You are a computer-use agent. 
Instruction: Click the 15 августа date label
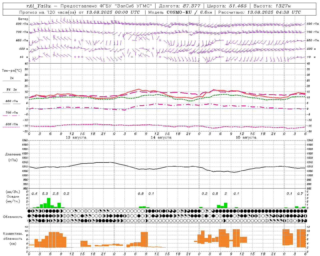(246, 137)
